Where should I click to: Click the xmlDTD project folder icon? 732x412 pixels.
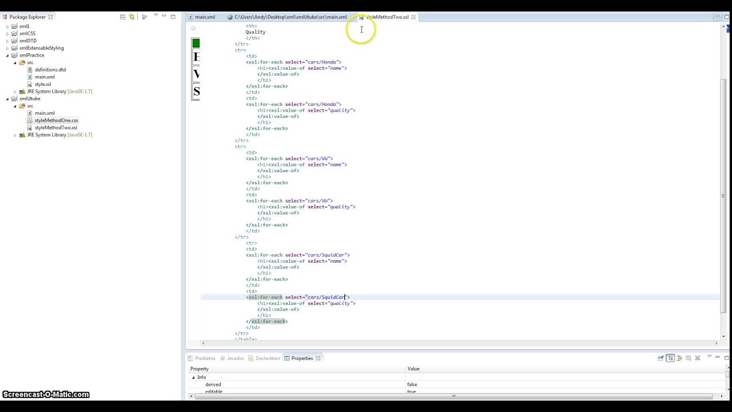[x=15, y=41]
